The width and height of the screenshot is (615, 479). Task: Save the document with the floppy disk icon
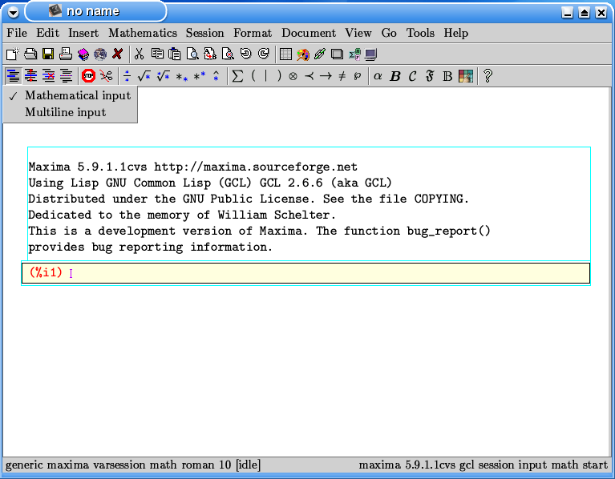(48, 54)
